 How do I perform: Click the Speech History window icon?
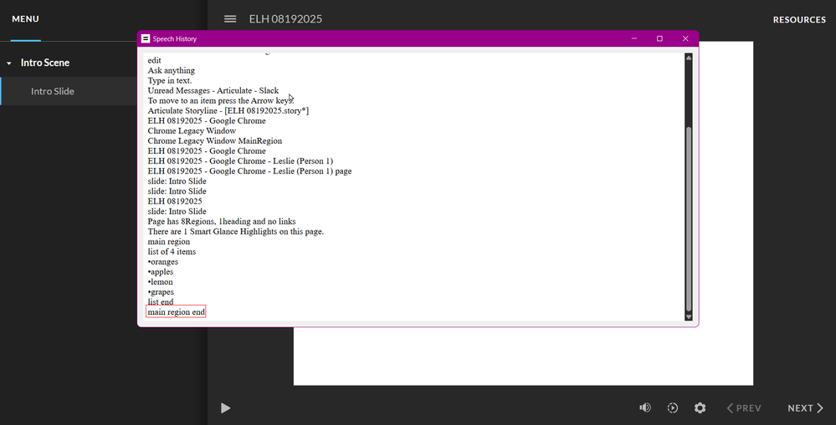[146, 38]
